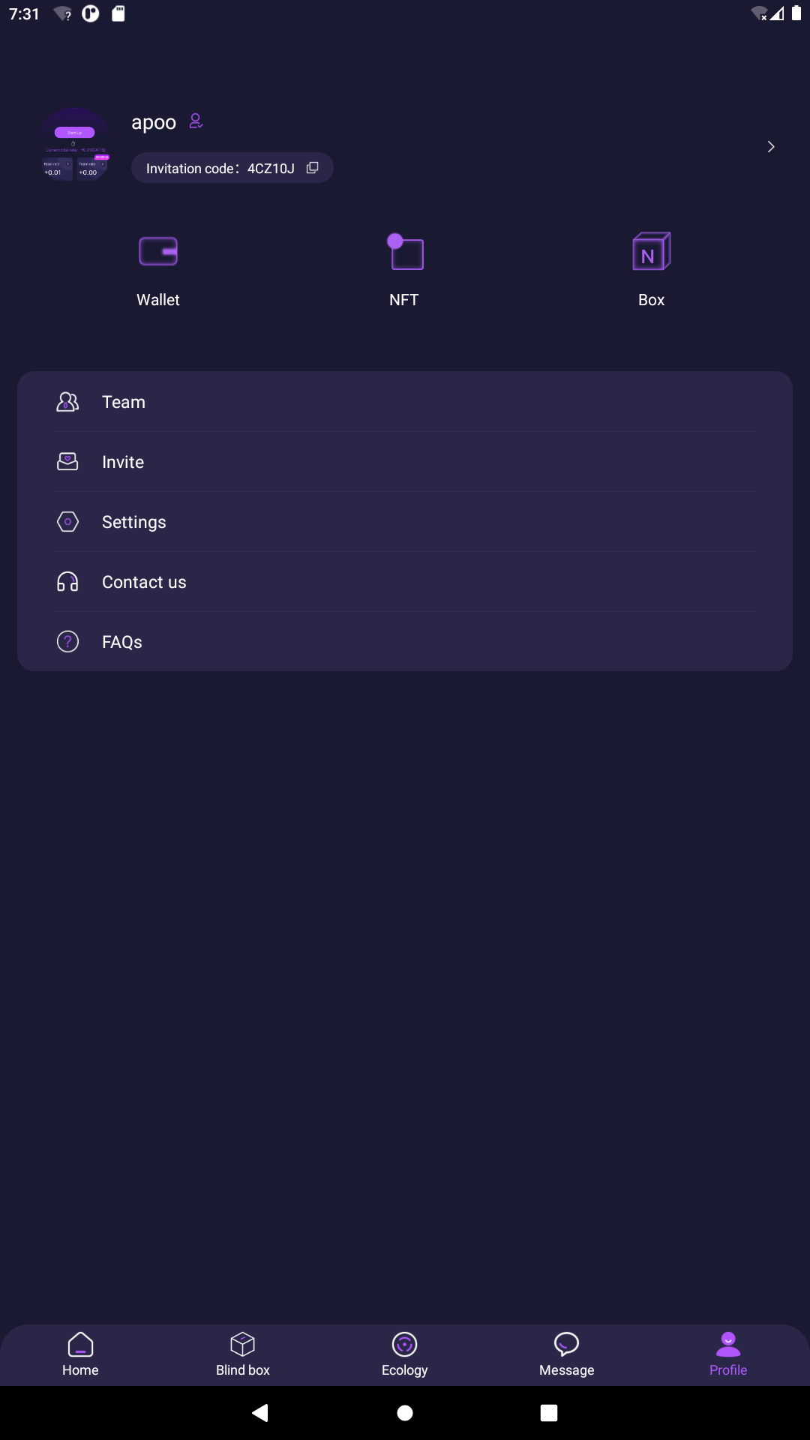Tap the Android home circle button
The height and width of the screenshot is (1440, 810).
[405, 1413]
